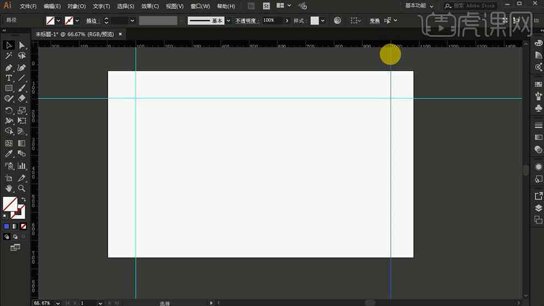Image resolution: width=544 pixels, height=306 pixels.
Task: Enable Draw Normal mode
Action: [x=7, y=237]
